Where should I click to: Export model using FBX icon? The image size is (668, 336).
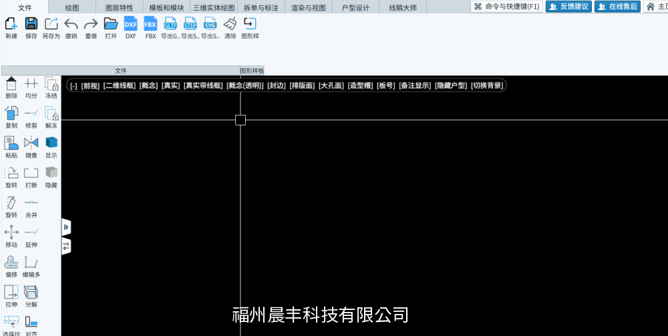point(150,24)
